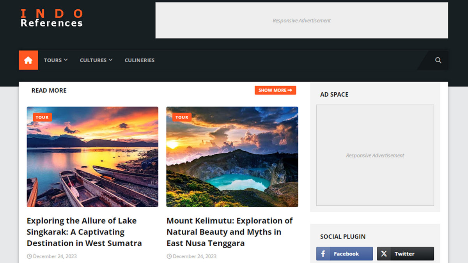Click the clock icon beside Mount Kelimutu's date

coord(168,256)
